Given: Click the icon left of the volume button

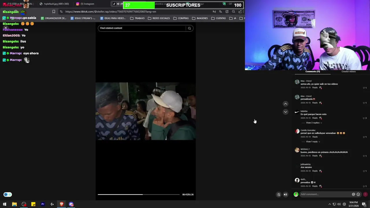Looking at the screenshot, I should coord(279,194).
